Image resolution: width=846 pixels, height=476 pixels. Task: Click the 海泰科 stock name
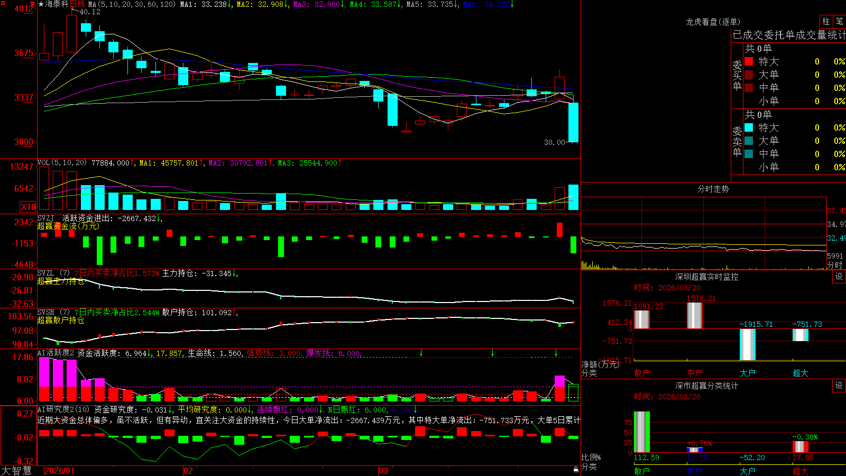tap(57, 4)
